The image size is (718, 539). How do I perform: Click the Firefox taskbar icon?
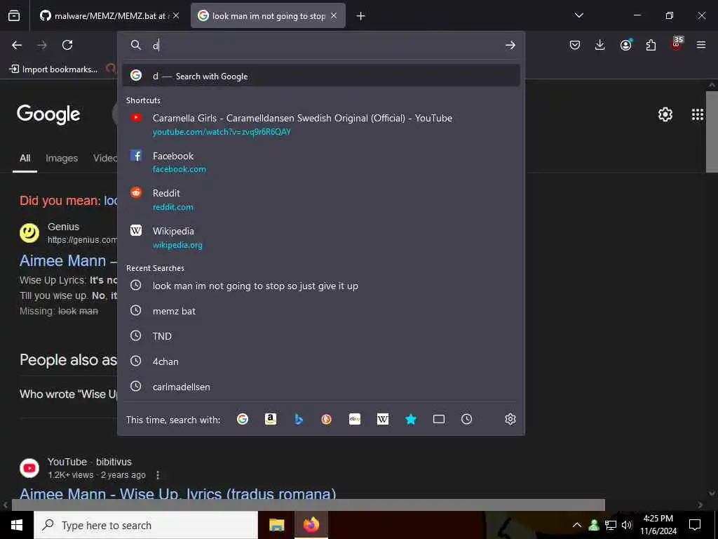pyautogui.click(x=311, y=525)
